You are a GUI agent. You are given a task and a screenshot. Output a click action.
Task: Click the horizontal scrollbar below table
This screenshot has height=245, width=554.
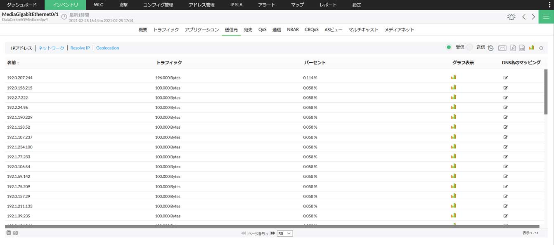pyautogui.click(x=272, y=226)
